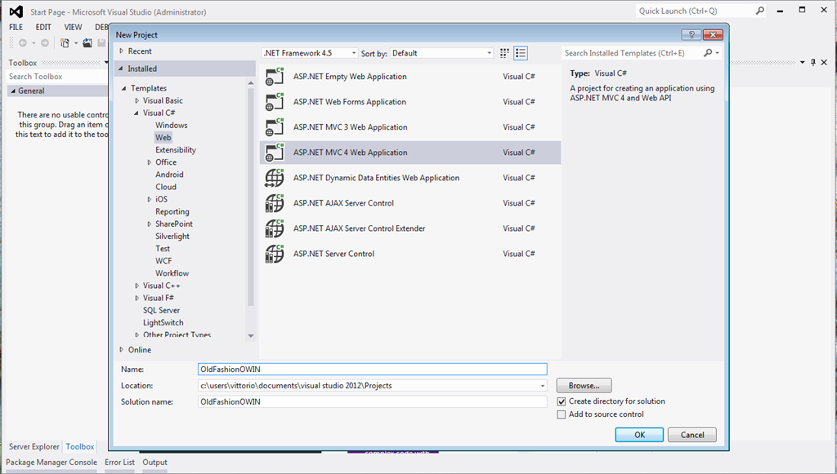837x474 pixels.
Task: Collapse the Visual C# templates node
Action: point(137,113)
